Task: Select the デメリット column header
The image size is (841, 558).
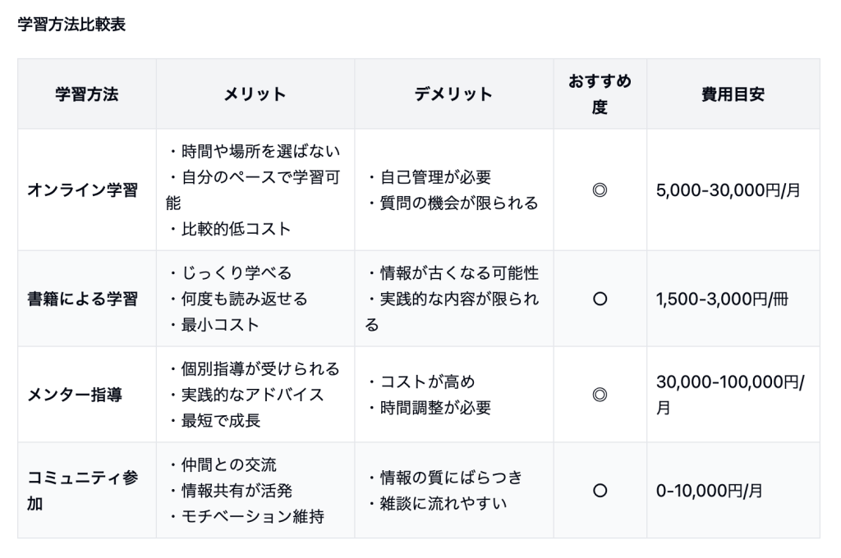Action: 453,94
